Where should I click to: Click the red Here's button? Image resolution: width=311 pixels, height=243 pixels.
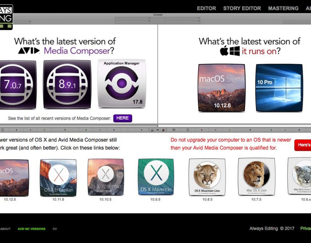coord(303,145)
